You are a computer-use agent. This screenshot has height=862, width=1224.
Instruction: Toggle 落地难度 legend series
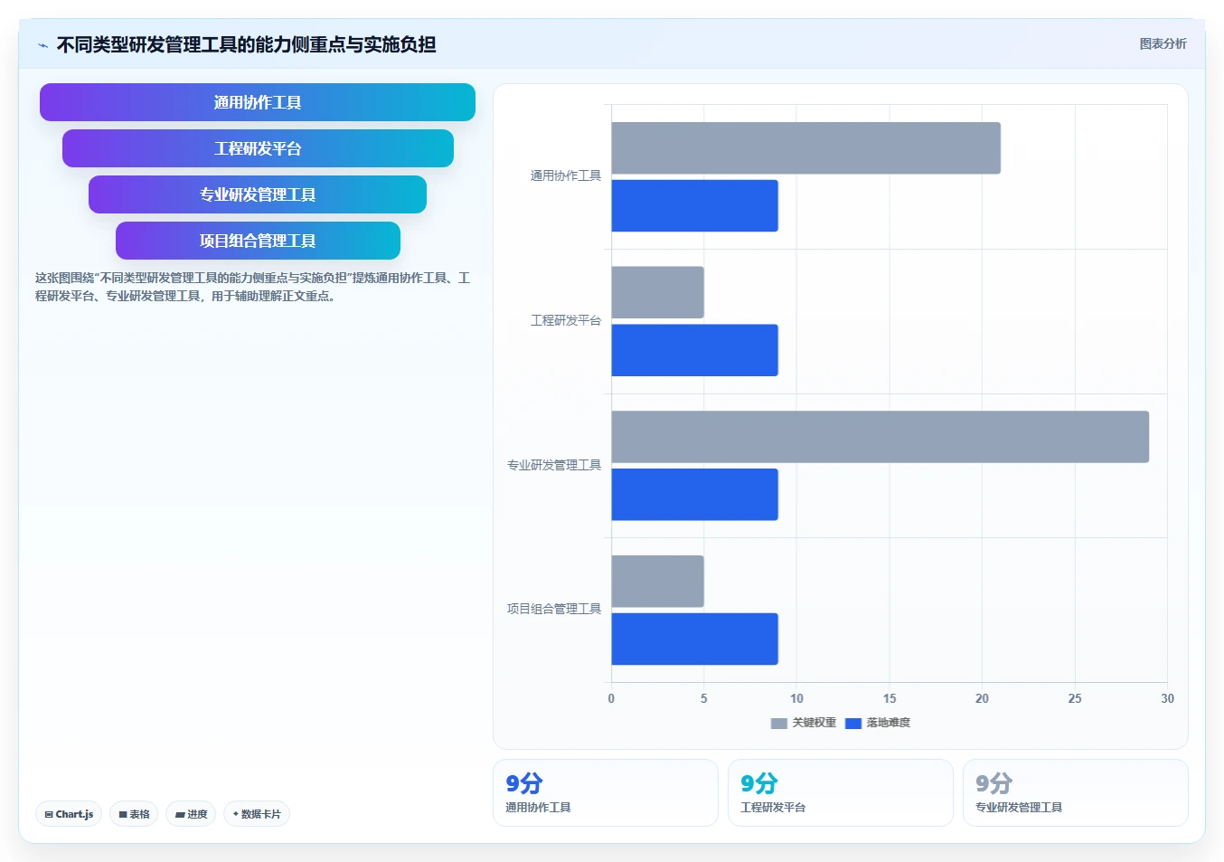878,723
